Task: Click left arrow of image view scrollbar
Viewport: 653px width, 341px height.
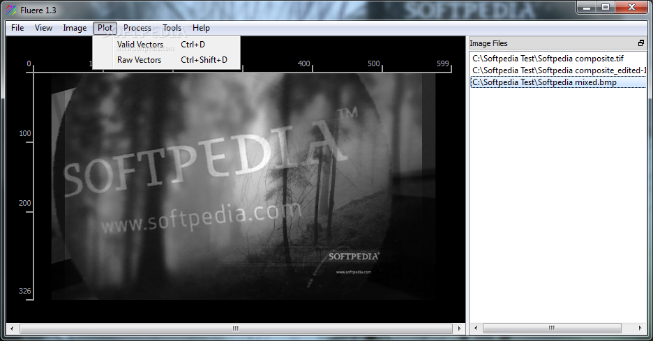Action: pos(12,328)
